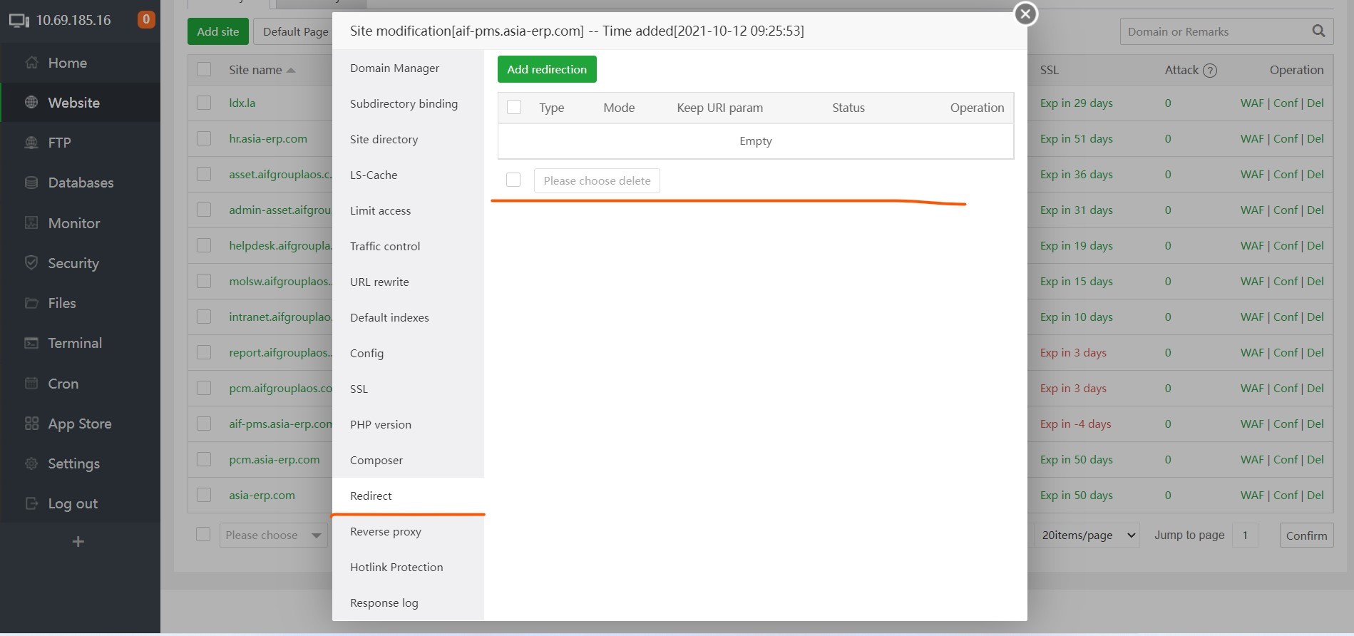Close the Site modification dialog

coord(1025,14)
